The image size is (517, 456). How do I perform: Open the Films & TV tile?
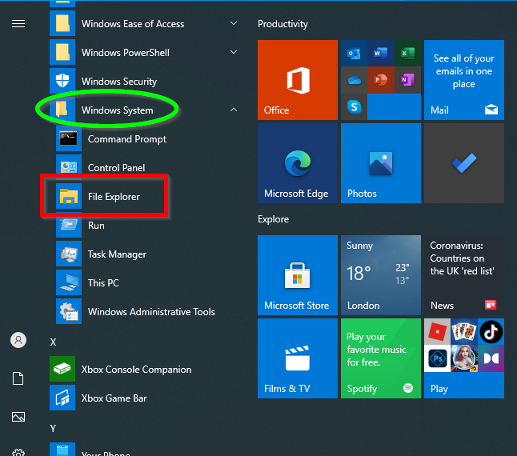[x=298, y=358]
